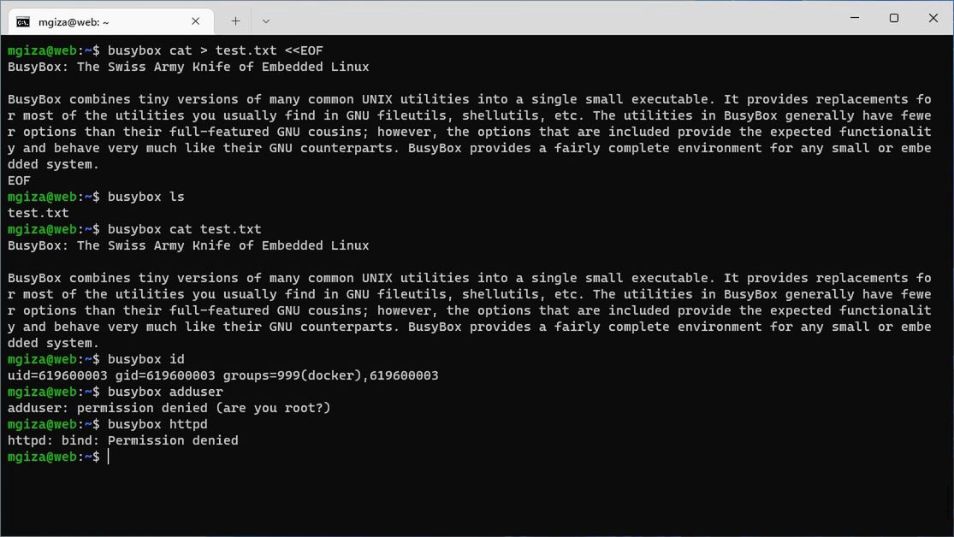Maximize the terminal window

(x=894, y=18)
